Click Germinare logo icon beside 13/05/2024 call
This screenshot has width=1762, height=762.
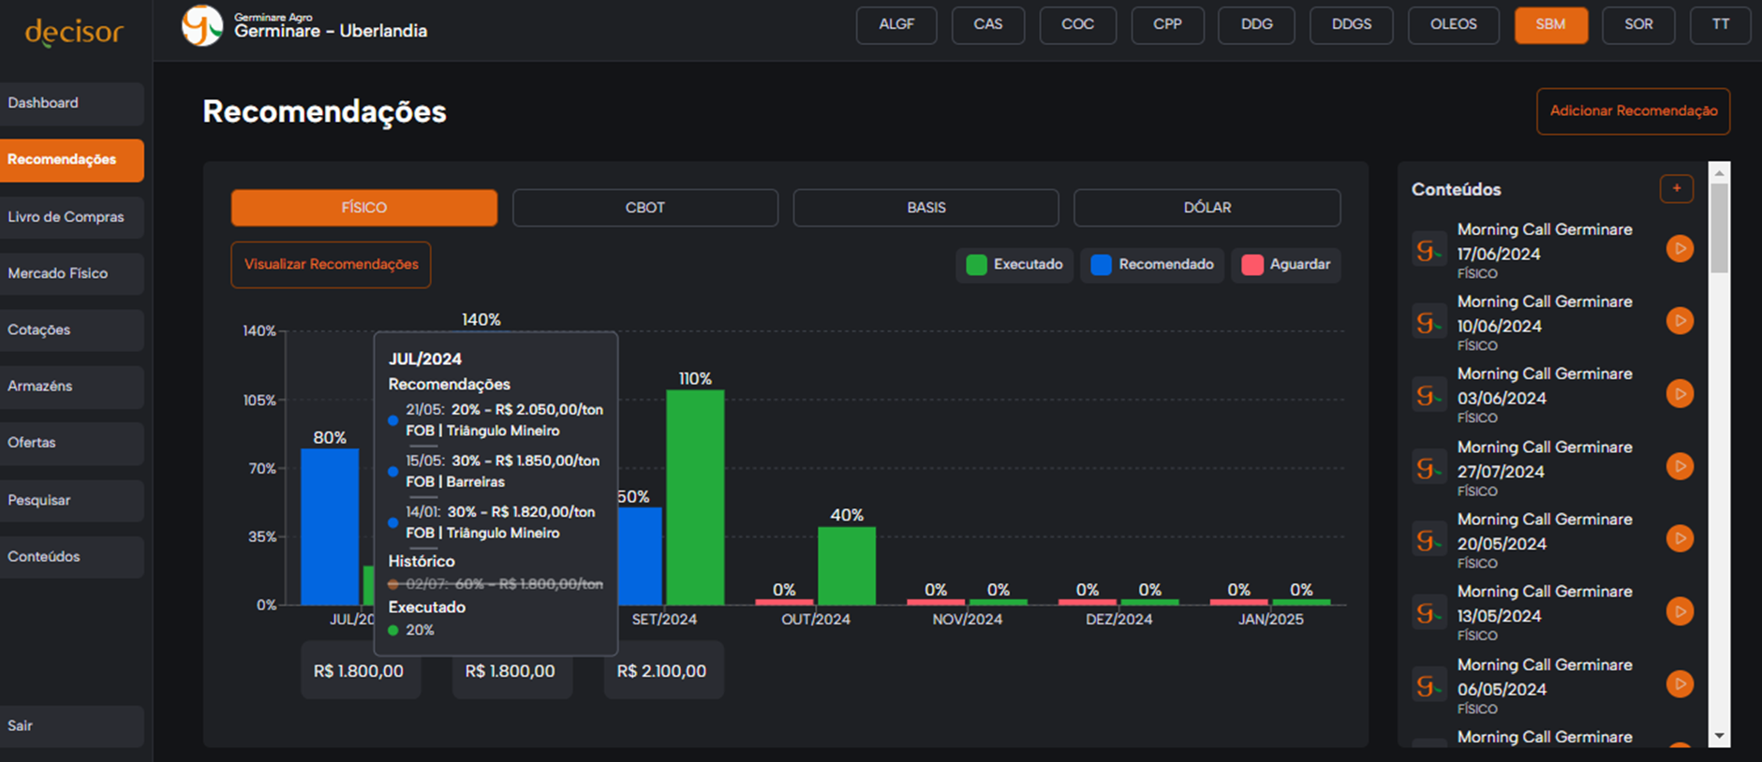[x=1429, y=612]
